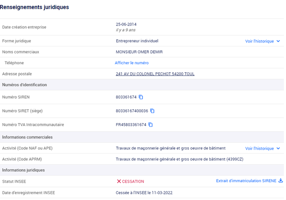The width and height of the screenshot is (286, 200).
Task: Expand chevron next to Activité NAF history
Action: coord(278,149)
